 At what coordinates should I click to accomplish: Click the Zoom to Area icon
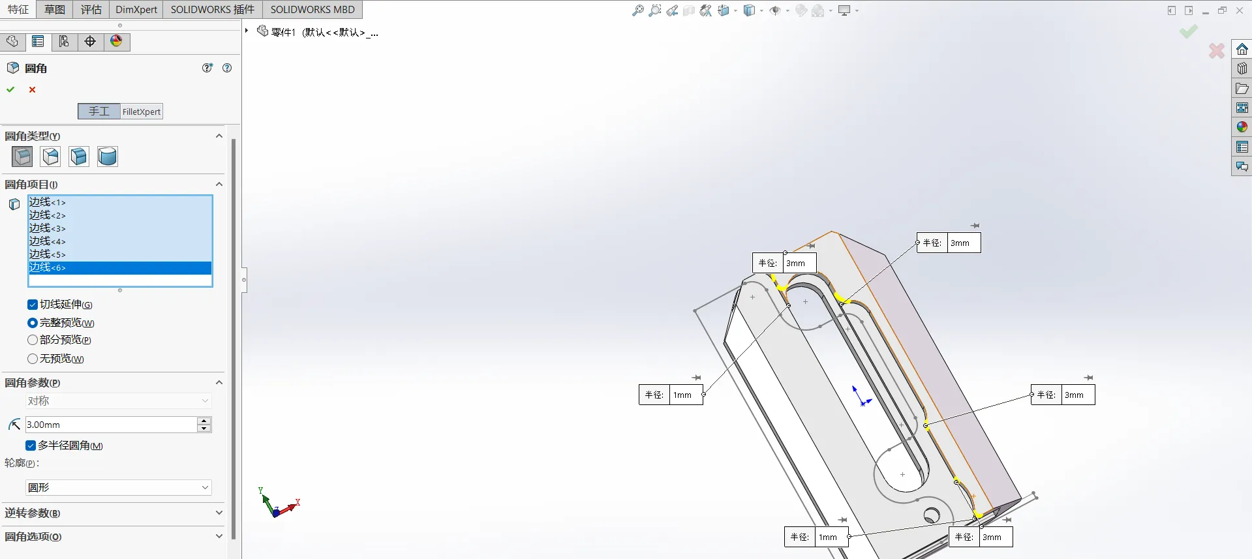(x=655, y=10)
